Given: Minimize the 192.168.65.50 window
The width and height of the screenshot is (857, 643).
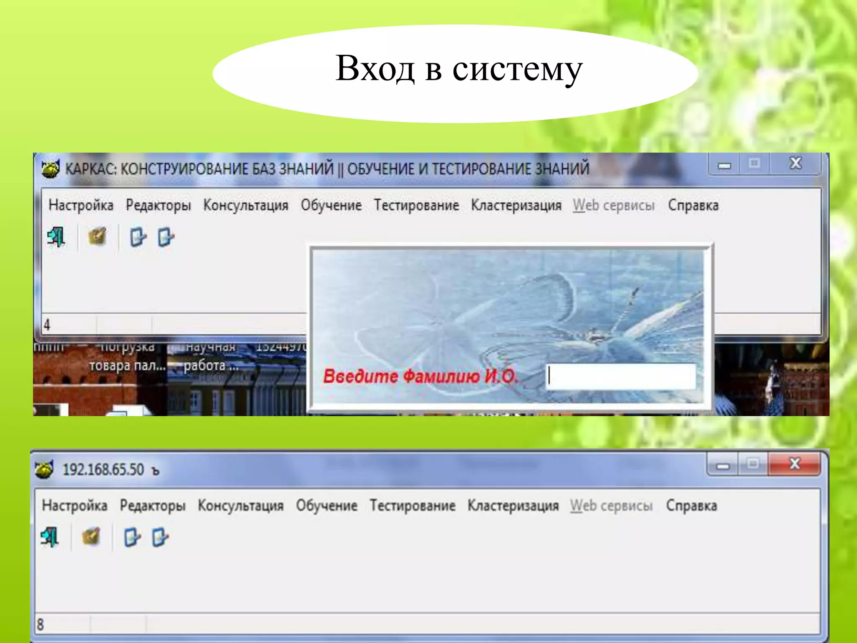Looking at the screenshot, I should click(x=722, y=465).
